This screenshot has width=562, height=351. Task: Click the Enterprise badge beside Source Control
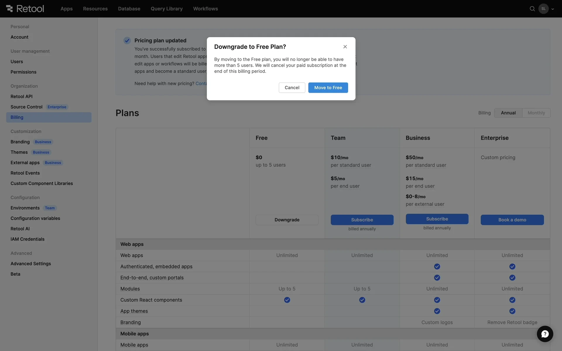coord(57,107)
